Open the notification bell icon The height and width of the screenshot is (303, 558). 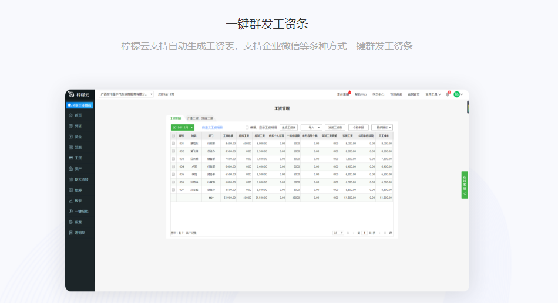click(448, 94)
